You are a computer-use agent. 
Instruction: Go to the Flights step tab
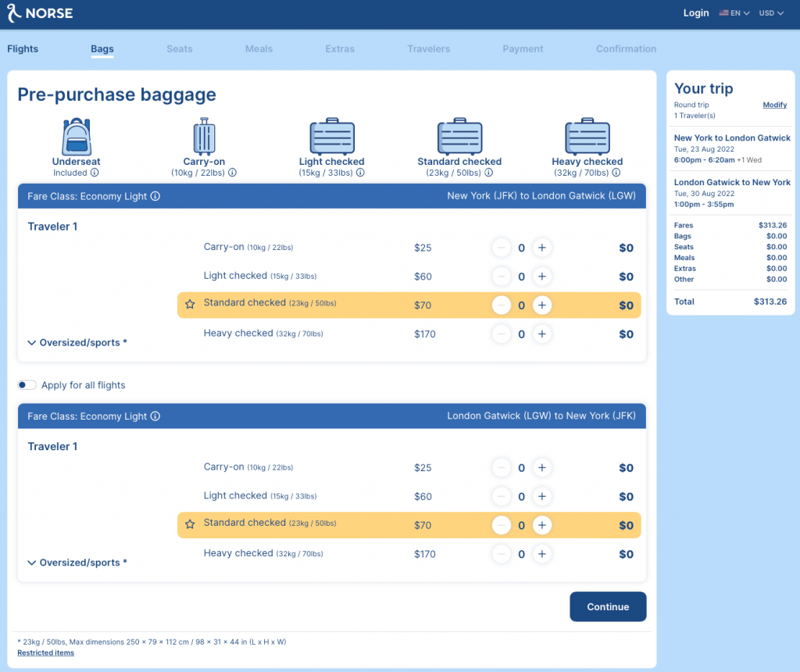(x=23, y=48)
